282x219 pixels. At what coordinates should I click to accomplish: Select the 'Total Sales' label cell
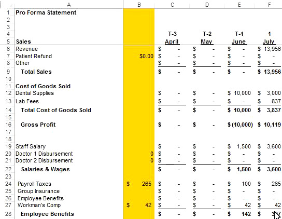36,72
